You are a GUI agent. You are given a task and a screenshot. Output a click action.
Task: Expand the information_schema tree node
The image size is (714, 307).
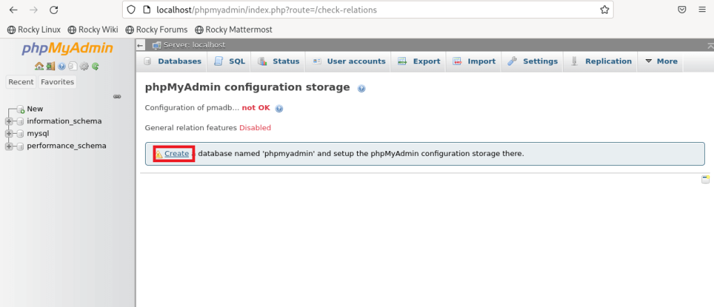[8, 121]
